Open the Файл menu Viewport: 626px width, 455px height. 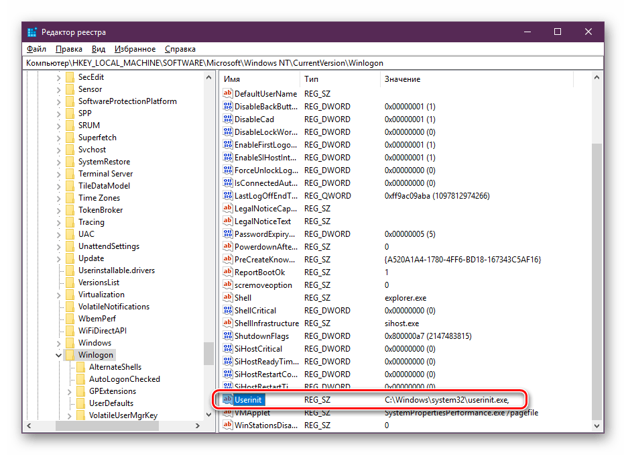point(36,49)
